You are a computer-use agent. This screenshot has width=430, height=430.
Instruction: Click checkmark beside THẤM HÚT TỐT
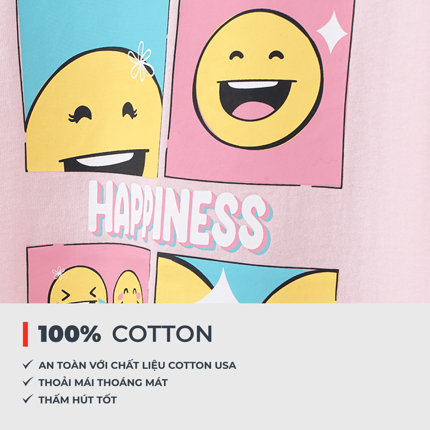pyautogui.click(x=28, y=399)
